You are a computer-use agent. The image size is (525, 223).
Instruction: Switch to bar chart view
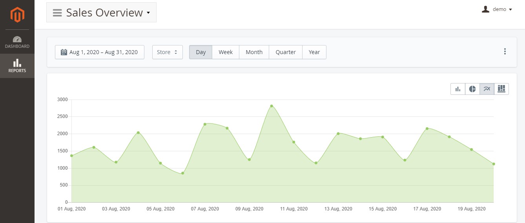click(x=458, y=89)
